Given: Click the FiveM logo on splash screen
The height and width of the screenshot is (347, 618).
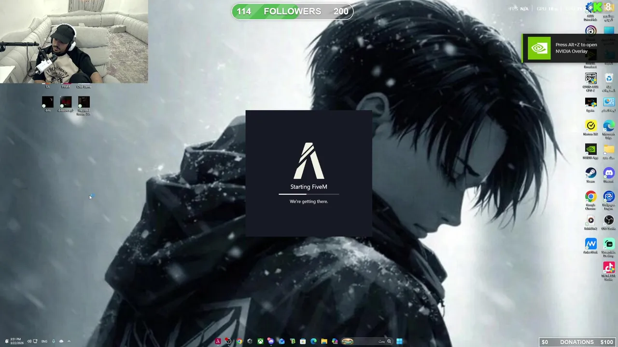Looking at the screenshot, I should click(x=309, y=160).
